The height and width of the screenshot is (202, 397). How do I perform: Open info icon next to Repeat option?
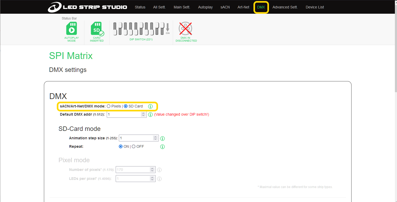tap(162, 147)
